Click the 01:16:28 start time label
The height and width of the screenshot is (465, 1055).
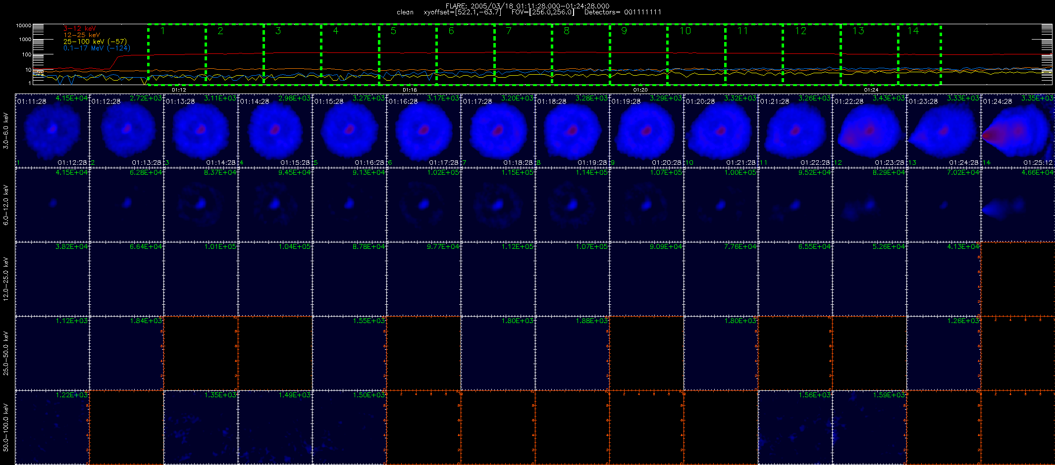coord(403,101)
